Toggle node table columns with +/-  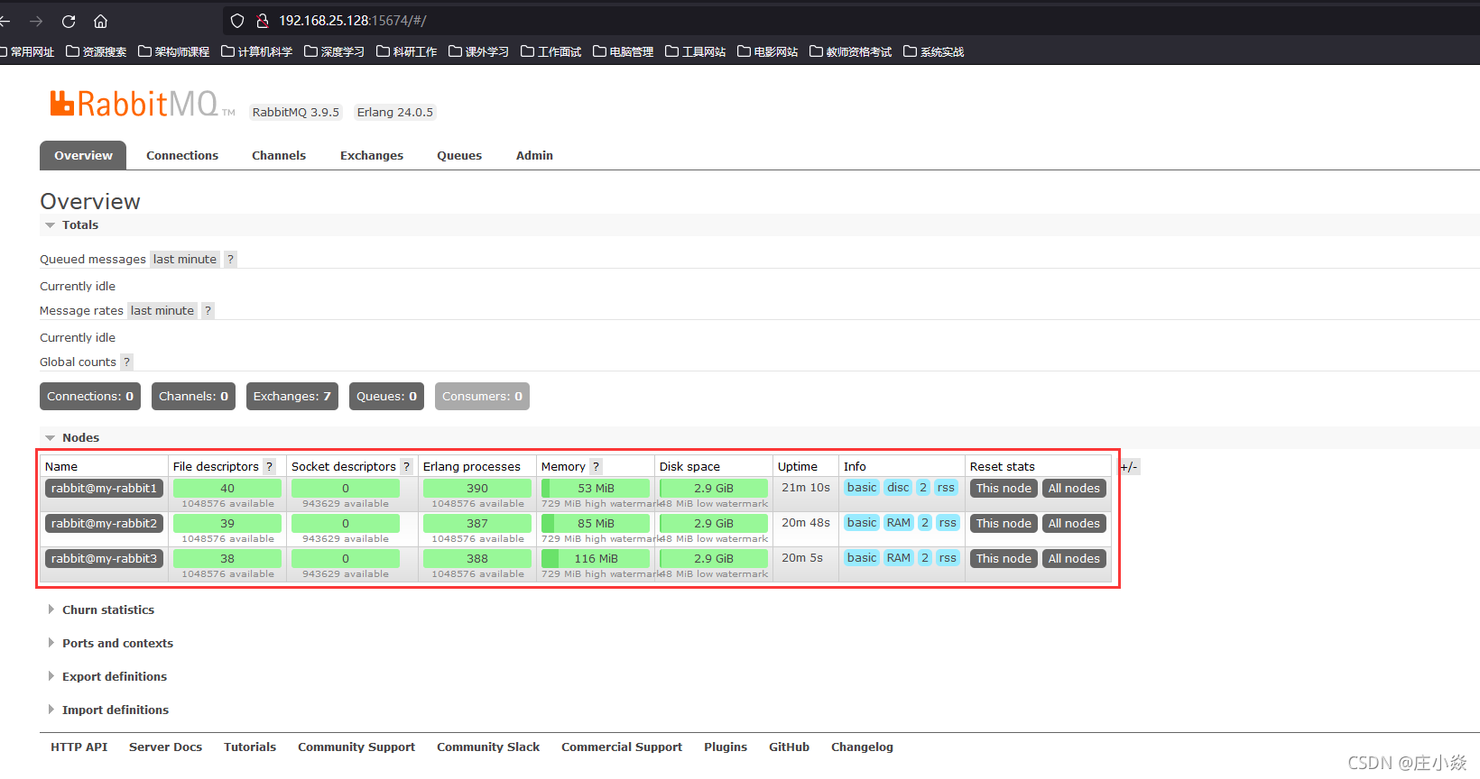pos(1129,467)
